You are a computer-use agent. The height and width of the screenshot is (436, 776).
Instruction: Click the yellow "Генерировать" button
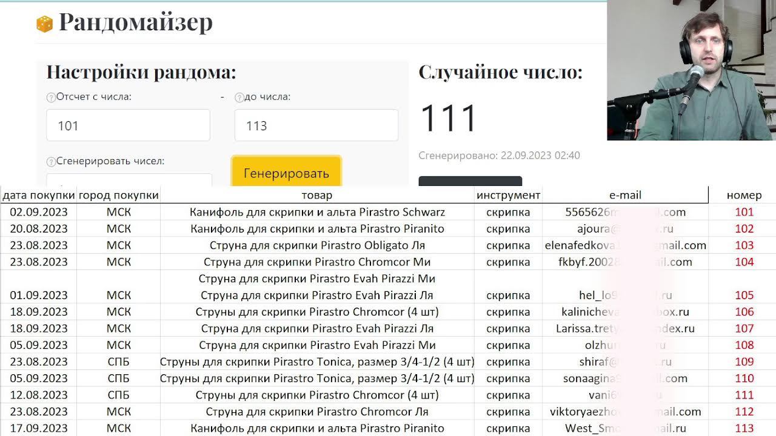pyautogui.click(x=286, y=173)
